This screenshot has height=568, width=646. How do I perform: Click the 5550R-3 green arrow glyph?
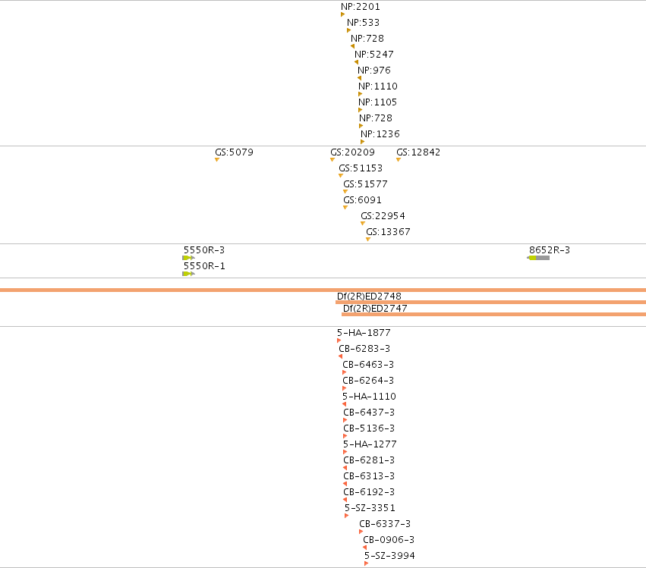pyautogui.click(x=189, y=258)
